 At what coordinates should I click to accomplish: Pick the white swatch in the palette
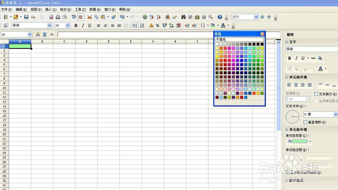pyautogui.click(x=217, y=44)
